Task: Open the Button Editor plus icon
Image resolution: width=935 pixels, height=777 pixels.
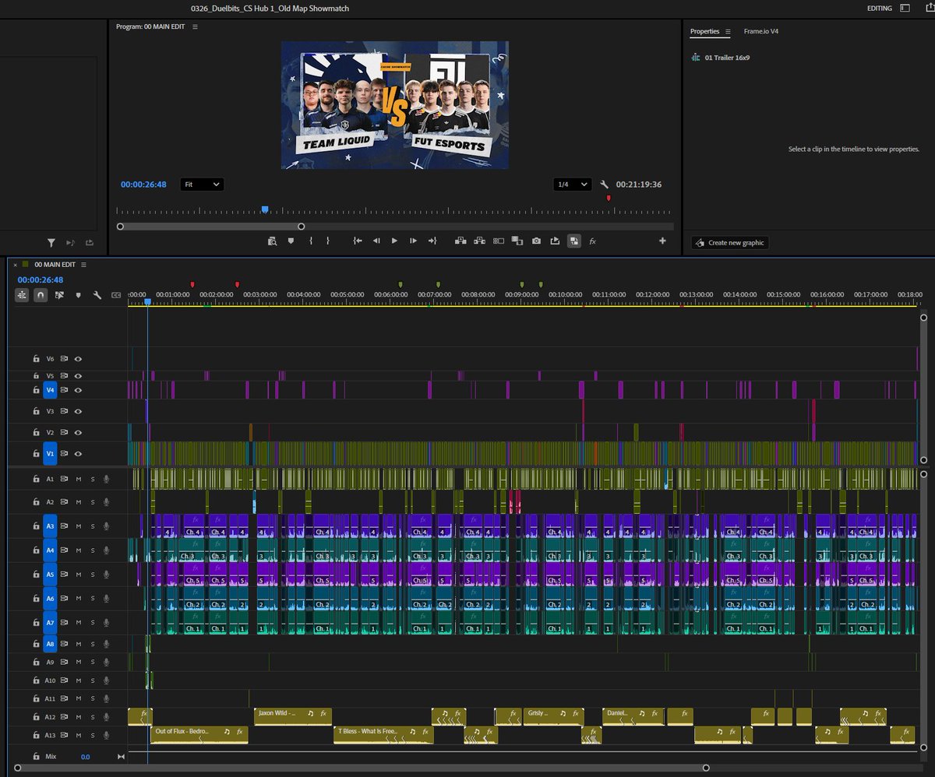Action: coord(663,241)
